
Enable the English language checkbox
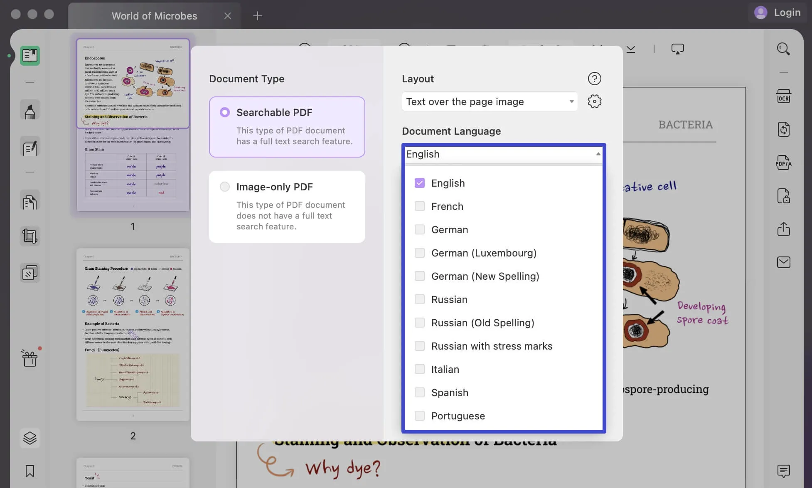(419, 183)
